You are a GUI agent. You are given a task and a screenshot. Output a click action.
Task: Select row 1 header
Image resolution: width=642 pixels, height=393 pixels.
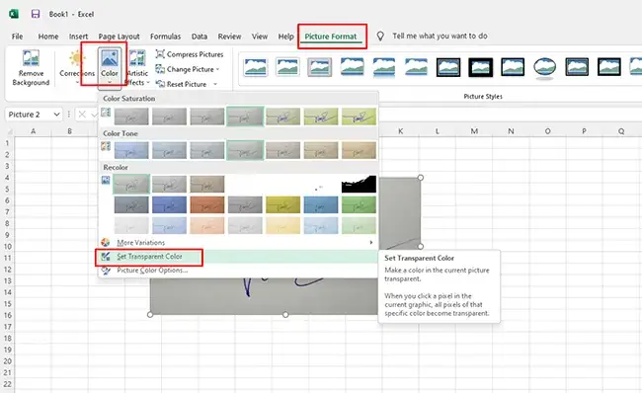pyautogui.click(x=7, y=143)
